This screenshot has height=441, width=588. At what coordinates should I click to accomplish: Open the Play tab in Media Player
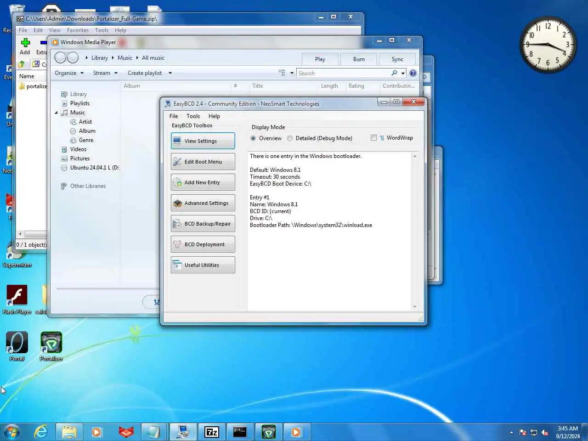[320, 59]
